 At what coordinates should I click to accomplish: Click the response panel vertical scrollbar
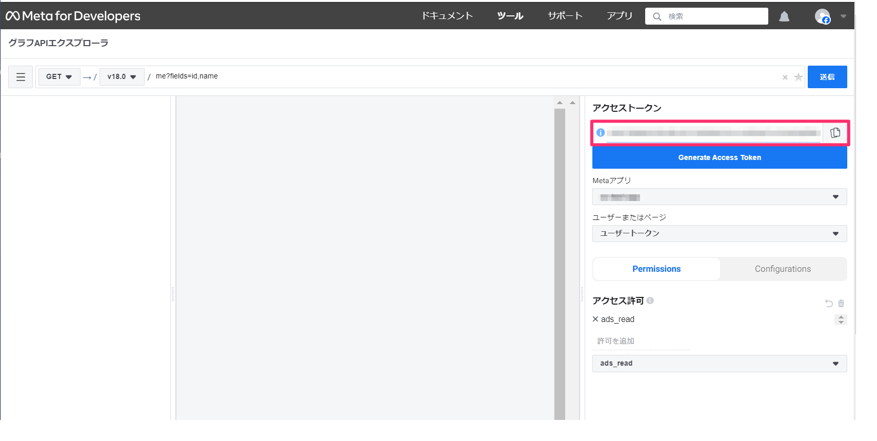tap(560, 264)
